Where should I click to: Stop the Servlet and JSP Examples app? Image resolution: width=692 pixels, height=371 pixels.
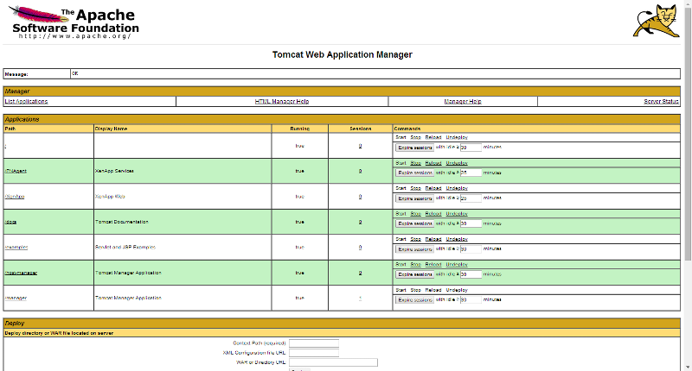(416, 239)
